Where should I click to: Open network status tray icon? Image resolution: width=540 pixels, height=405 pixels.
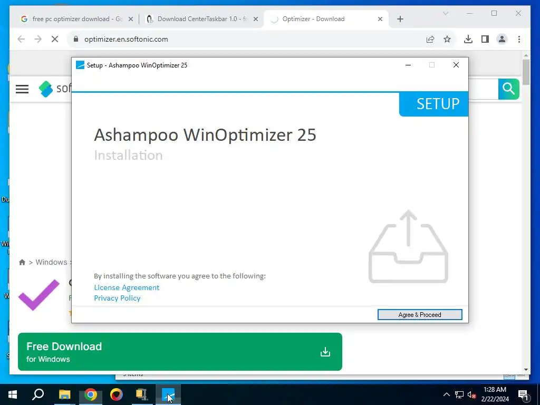pos(459,394)
